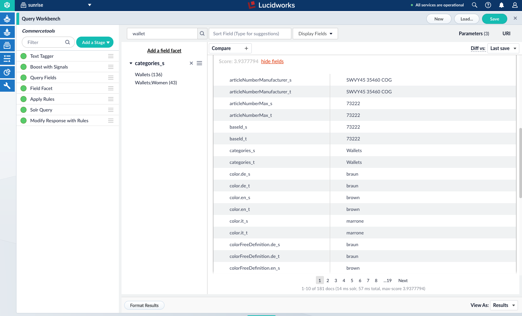Open the first Indexing icon in the sidebar

click(x=7, y=19)
